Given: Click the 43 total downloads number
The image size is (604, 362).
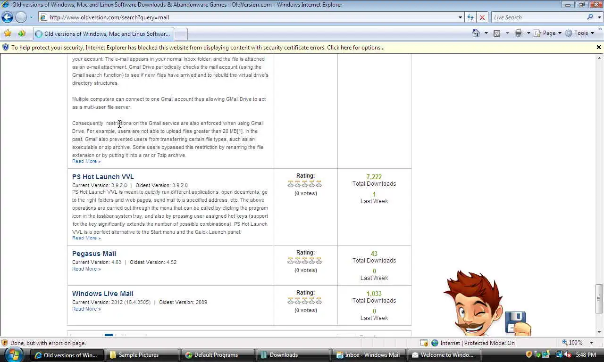Looking at the screenshot, I should pyautogui.click(x=374, y=254).
